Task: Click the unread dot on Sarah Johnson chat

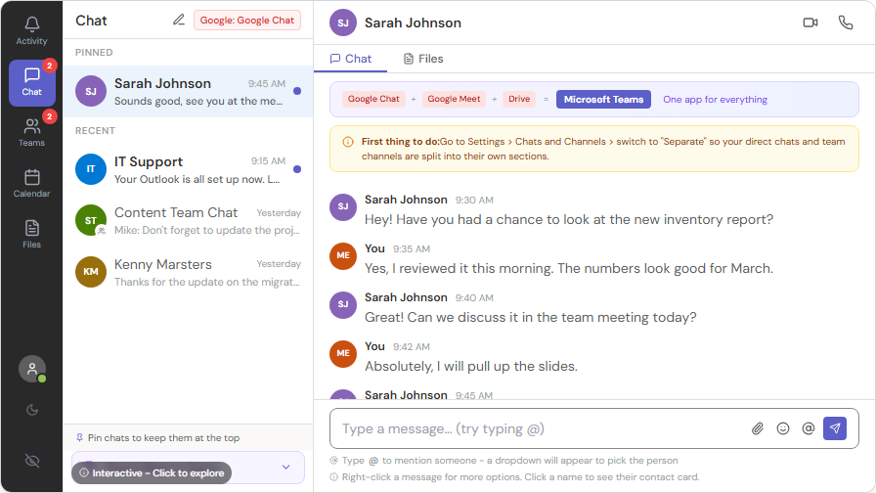Action: (x=297, y=91)
